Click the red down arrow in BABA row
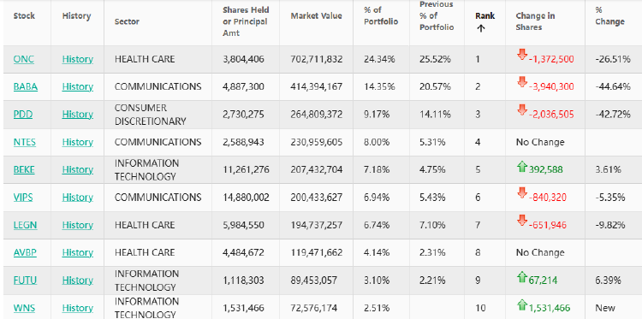Screen dimensions: 642x319 pos(521,82)
